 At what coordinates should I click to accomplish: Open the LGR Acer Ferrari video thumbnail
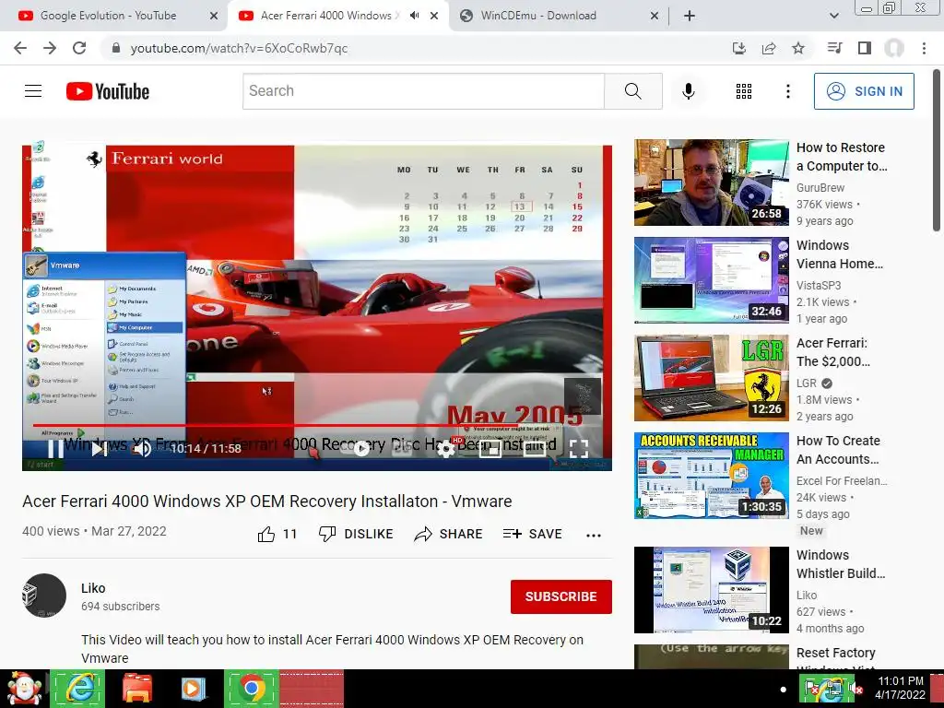(x=711, y=377)
